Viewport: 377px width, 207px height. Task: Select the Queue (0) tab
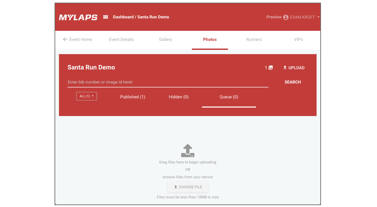tap(229, 97)
